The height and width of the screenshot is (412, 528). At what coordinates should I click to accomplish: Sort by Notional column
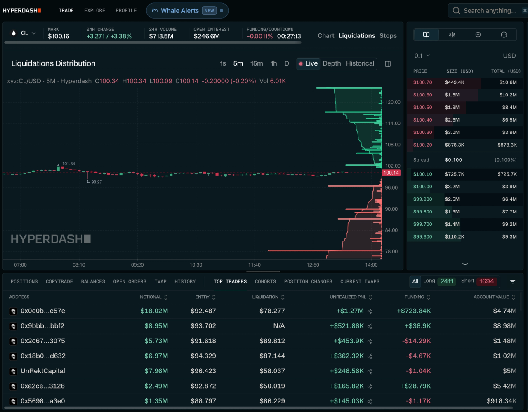tap(154, 297)
